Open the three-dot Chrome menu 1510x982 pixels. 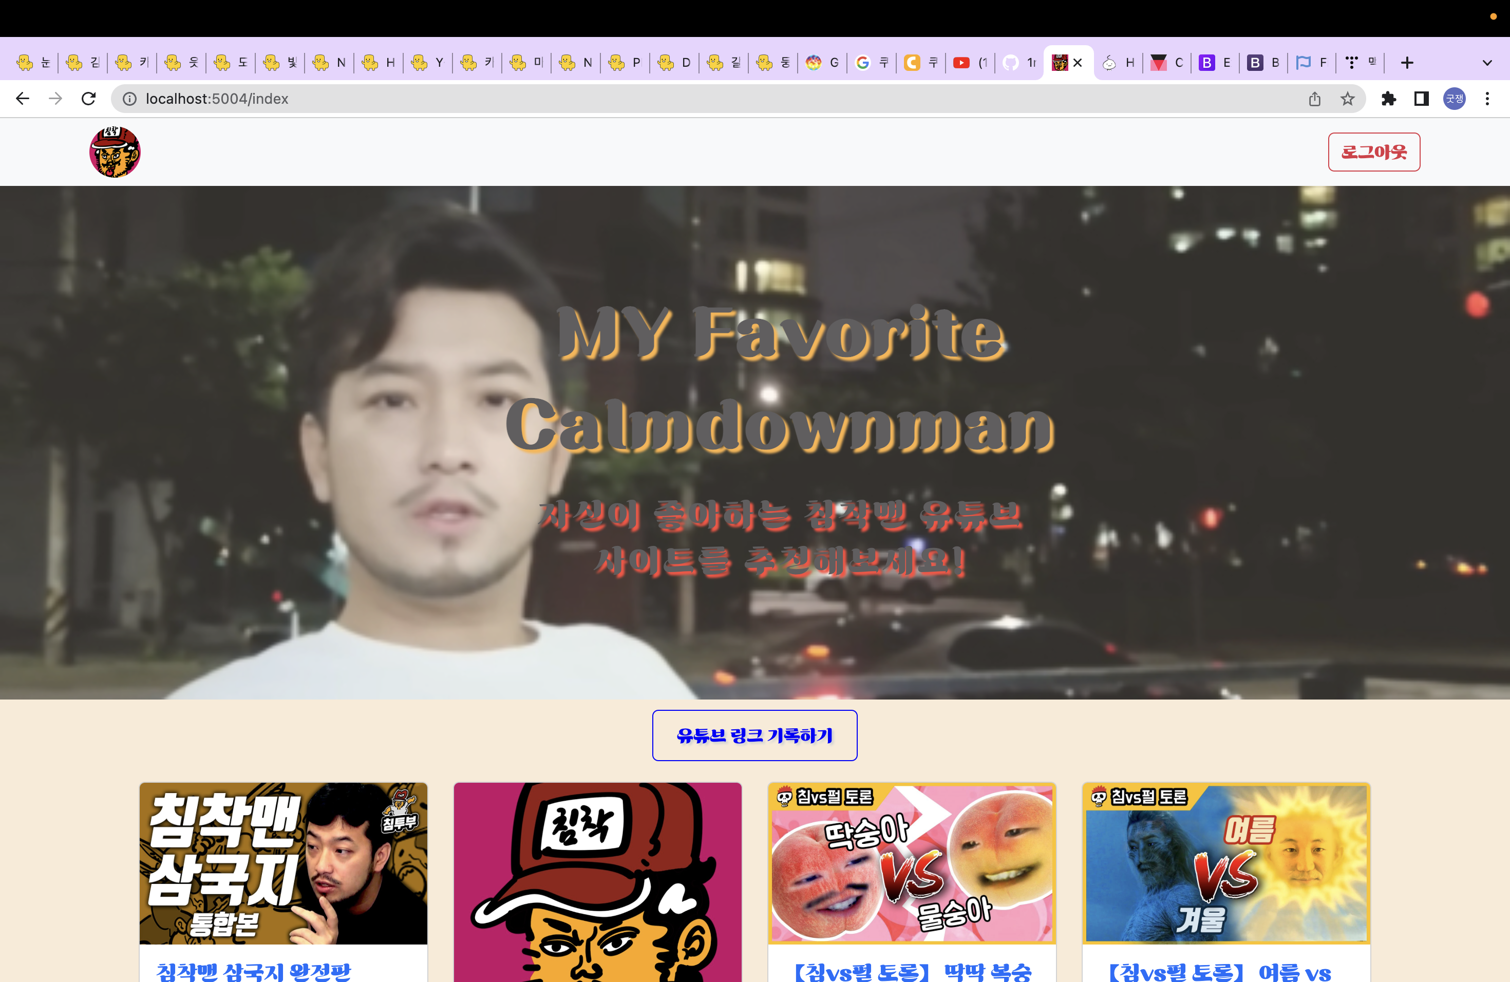(1486, 98)
